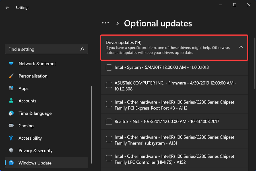Go back using the back arrow
The width and height of the screenshot is (256, 171).
pyautogui.click(x=7, y=8)
